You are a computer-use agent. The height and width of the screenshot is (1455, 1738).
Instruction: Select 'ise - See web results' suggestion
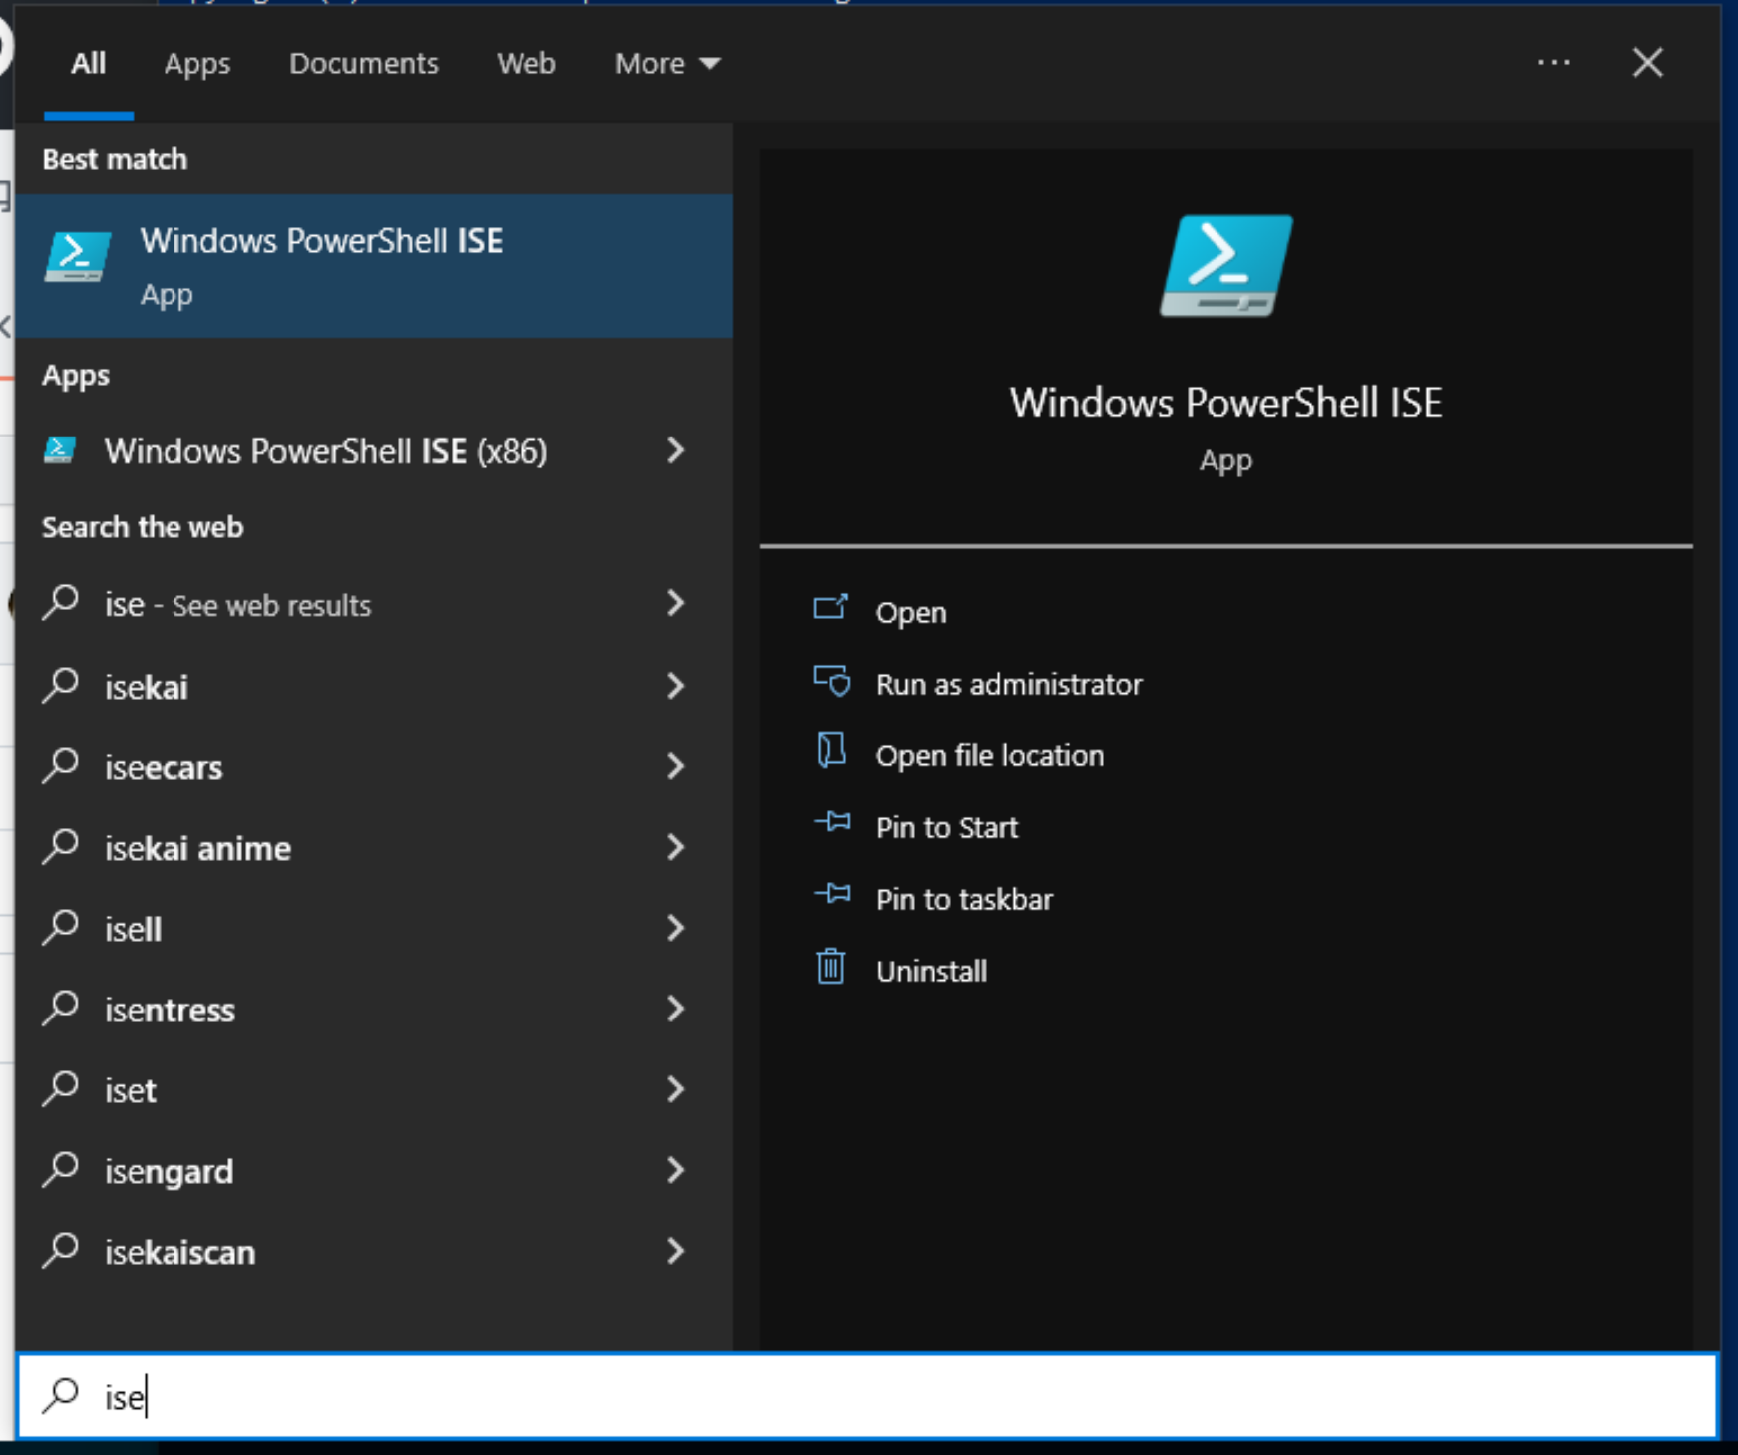pos(374,604)
